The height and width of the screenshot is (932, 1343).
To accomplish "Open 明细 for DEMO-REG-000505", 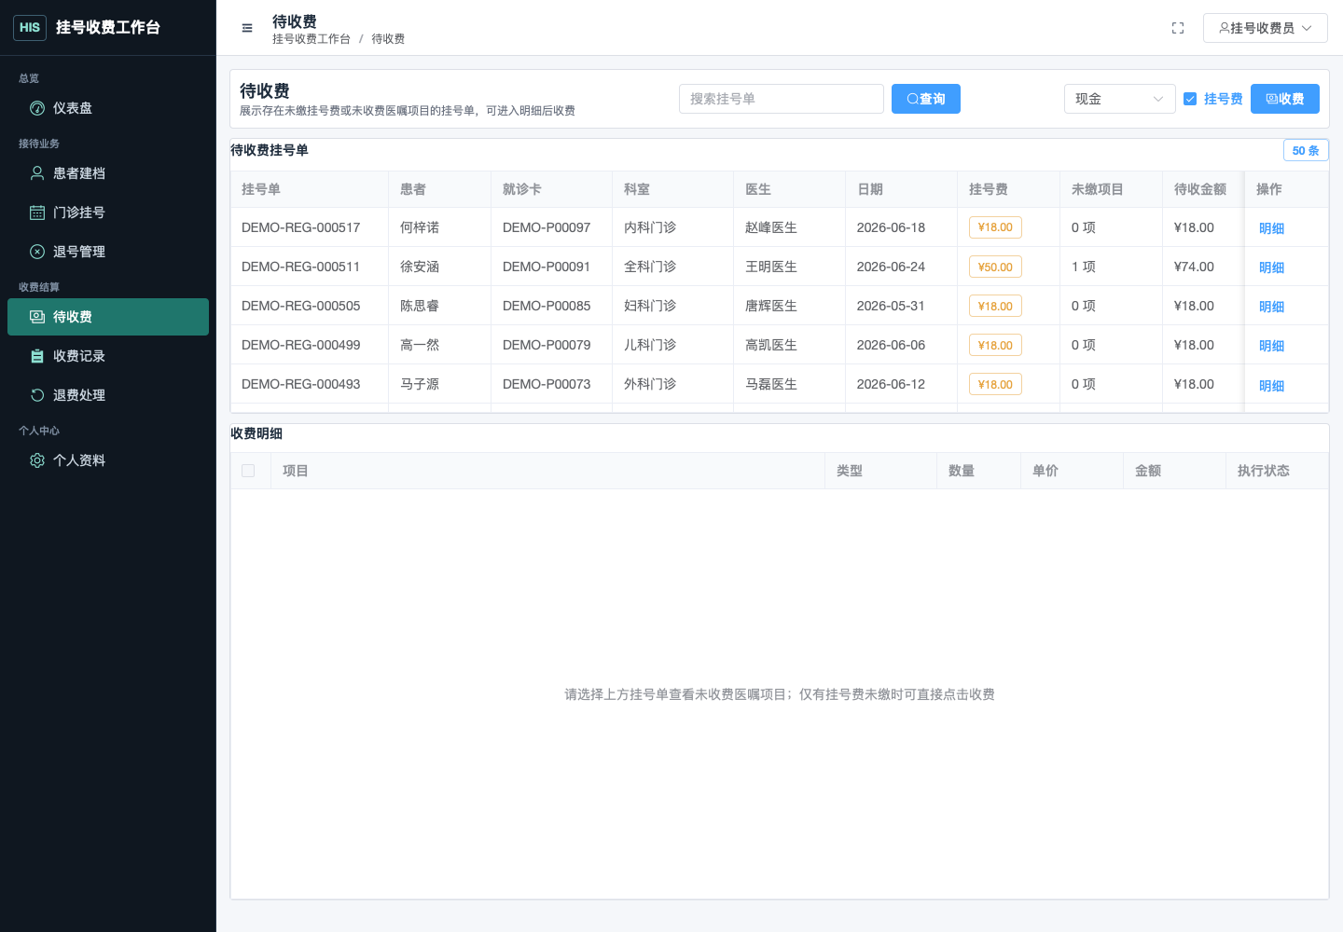I will pos(1271,307).
